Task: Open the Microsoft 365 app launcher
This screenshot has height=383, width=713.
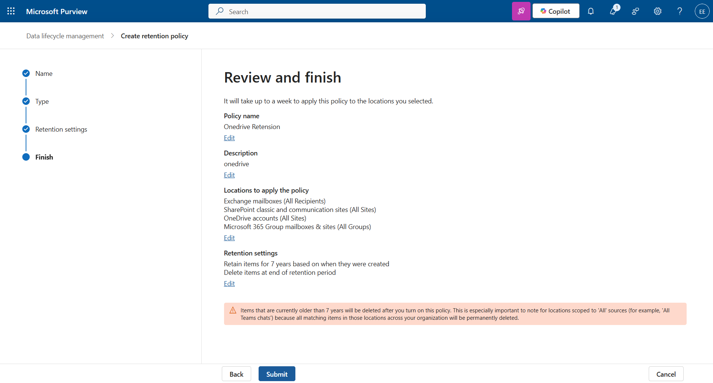Action: (x=11, y=11)
